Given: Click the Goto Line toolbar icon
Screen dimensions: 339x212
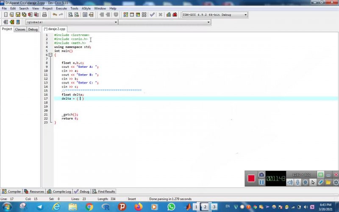Looking at the screenshot, I should pyautogui.click(x=91, y=15).
